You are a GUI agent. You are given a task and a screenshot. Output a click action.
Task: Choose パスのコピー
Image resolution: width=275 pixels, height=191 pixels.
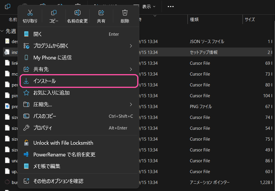coord(78,116)
